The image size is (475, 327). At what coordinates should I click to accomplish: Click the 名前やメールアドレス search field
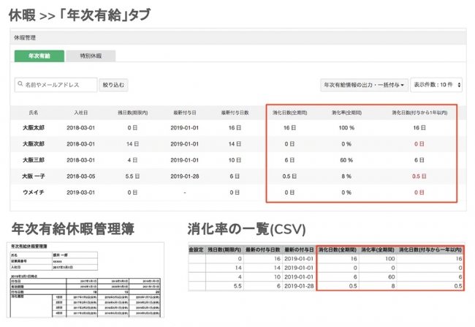pyautogui.click(x=56, y=85)
